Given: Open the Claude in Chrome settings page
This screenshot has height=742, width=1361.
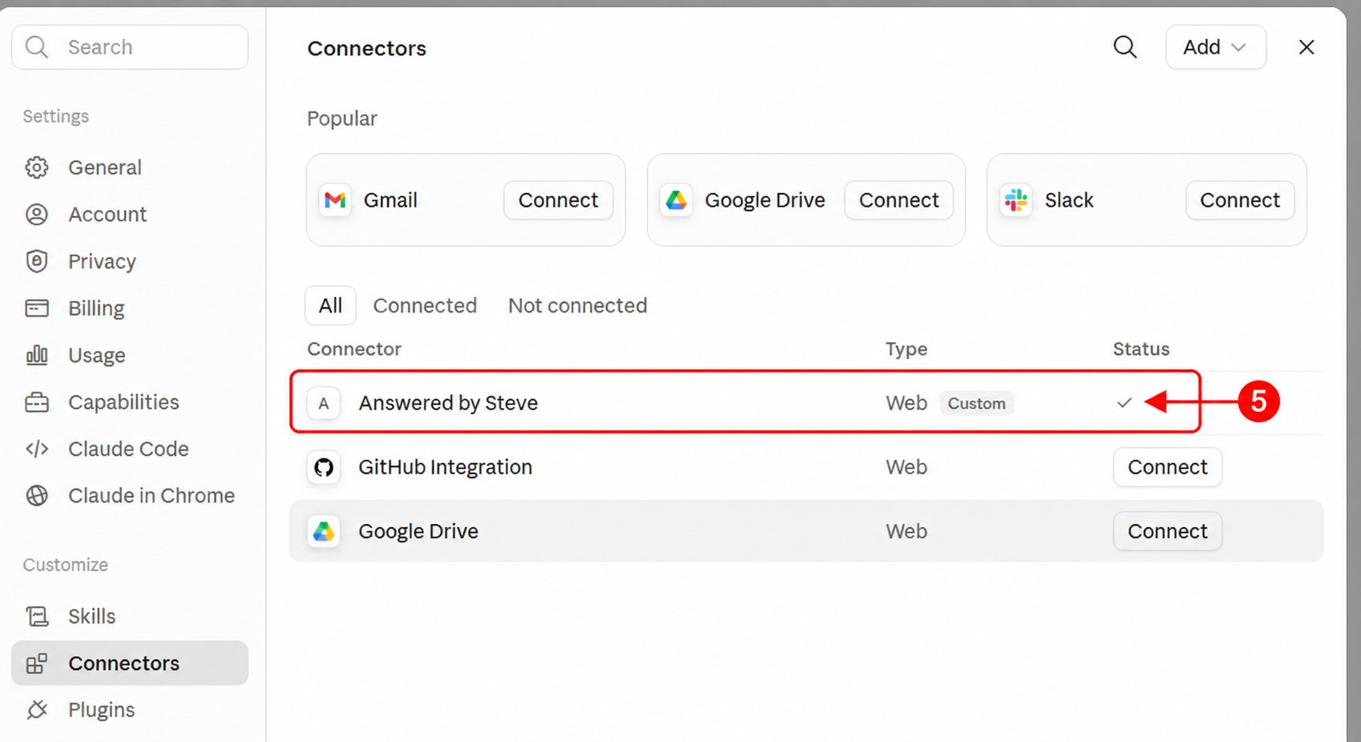Looking at the screenshot, I should click(130, 496).
